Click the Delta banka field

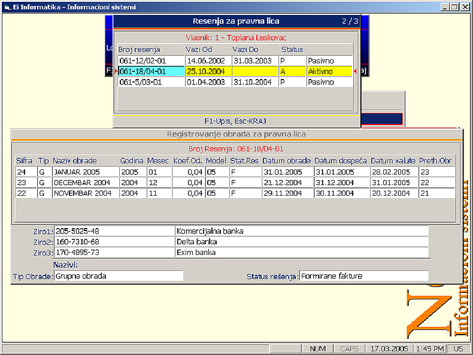pyautogui.click(x=301, y=242)
